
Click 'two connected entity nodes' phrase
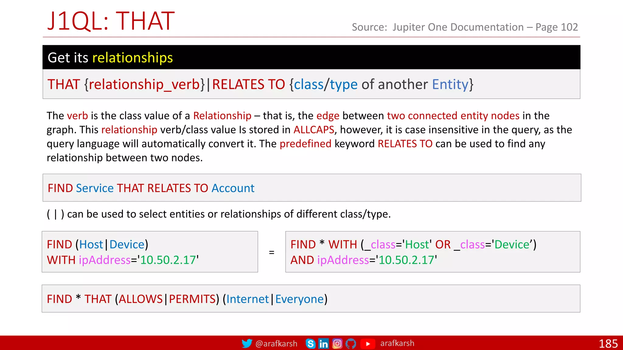click(x=453, y=116)
